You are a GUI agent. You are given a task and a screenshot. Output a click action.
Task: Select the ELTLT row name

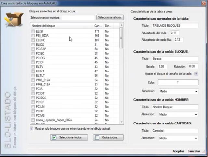click(x=40, y=75)
